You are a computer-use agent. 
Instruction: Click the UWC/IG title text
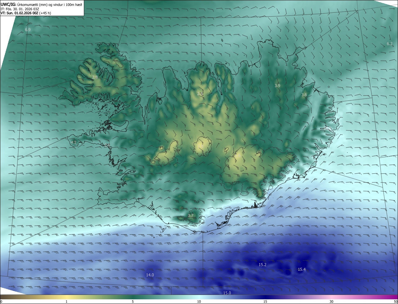[x=8, y=5]
